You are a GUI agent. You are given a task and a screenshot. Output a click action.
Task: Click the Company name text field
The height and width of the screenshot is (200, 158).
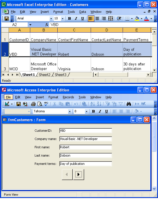click(x=86, y=139)
